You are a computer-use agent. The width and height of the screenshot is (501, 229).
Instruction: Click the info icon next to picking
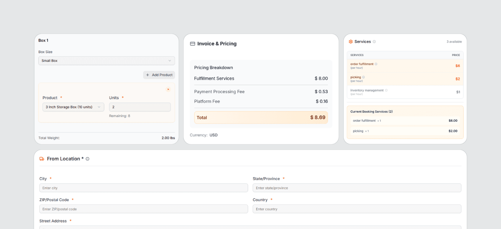[364, 77]
